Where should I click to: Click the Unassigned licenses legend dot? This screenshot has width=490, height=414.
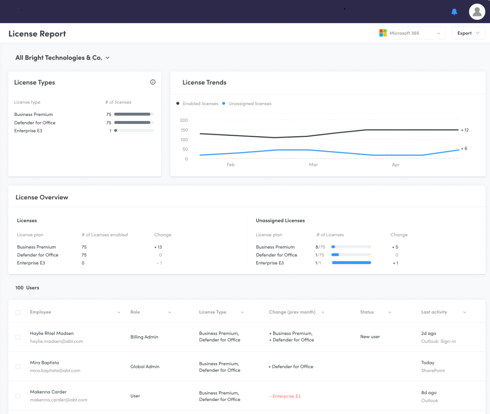coord(224,103)
